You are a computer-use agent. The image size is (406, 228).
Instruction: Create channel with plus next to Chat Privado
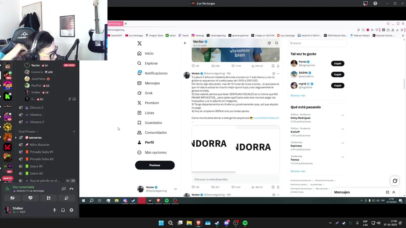[74, 131]
